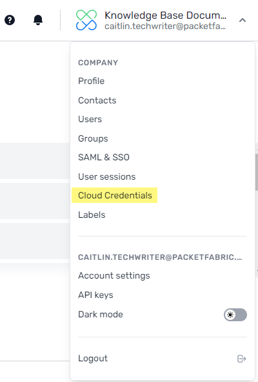The width and height of the screenshot is (258, 382).
Task: Open Account settings
Action: [x=114, y=275]
